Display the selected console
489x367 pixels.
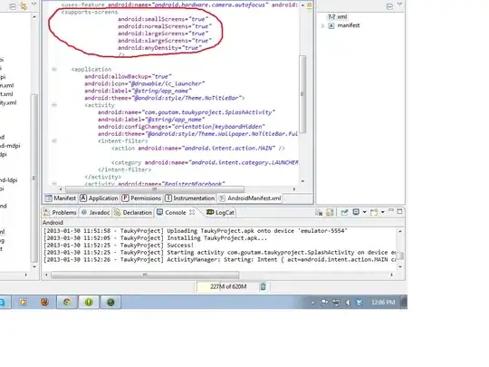coord(356,212)
